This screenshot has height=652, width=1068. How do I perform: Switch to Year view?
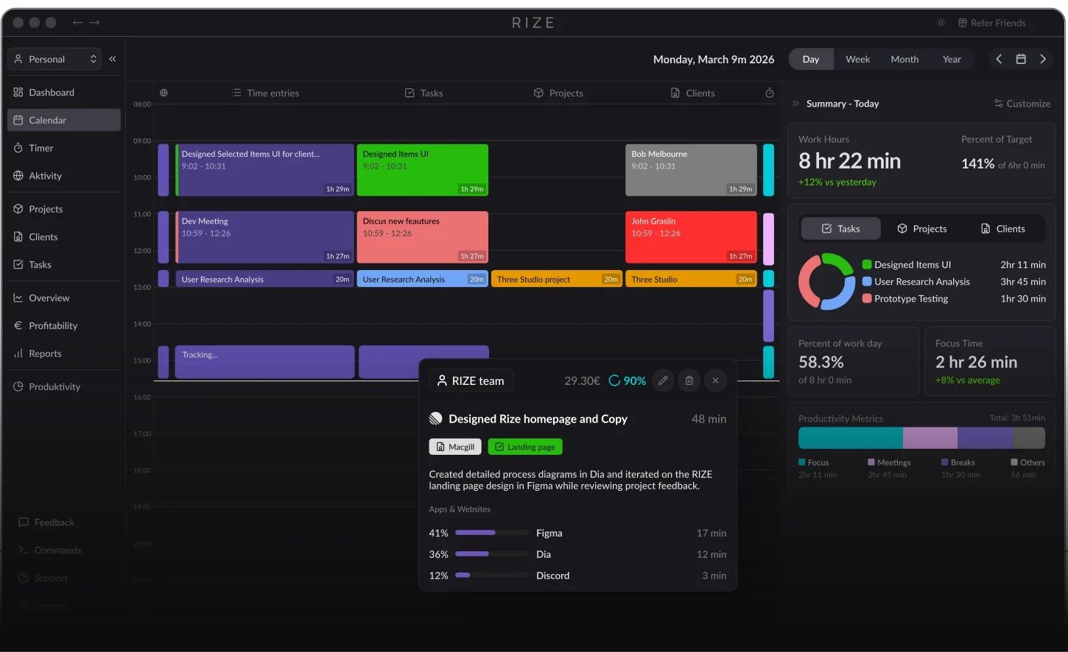pos(952,59)
